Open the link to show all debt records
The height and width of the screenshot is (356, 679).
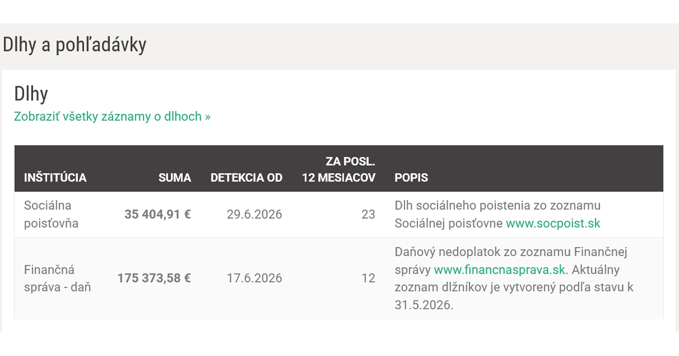click(x=112, y=116)
